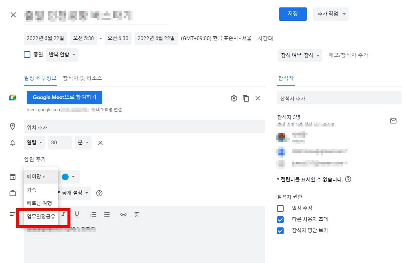This screenshot has width=406, height=263.
Task: Uncheck 다른 사용자 초대 permission
Action: (x=280, y=219)
